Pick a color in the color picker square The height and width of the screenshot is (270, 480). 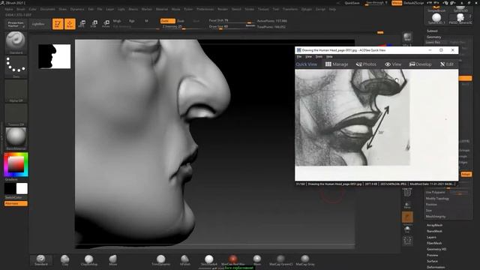coord(16,164)
